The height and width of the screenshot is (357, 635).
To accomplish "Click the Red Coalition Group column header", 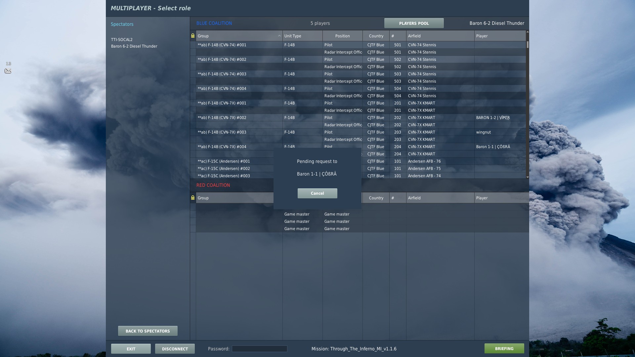I will tap(235, 198).
